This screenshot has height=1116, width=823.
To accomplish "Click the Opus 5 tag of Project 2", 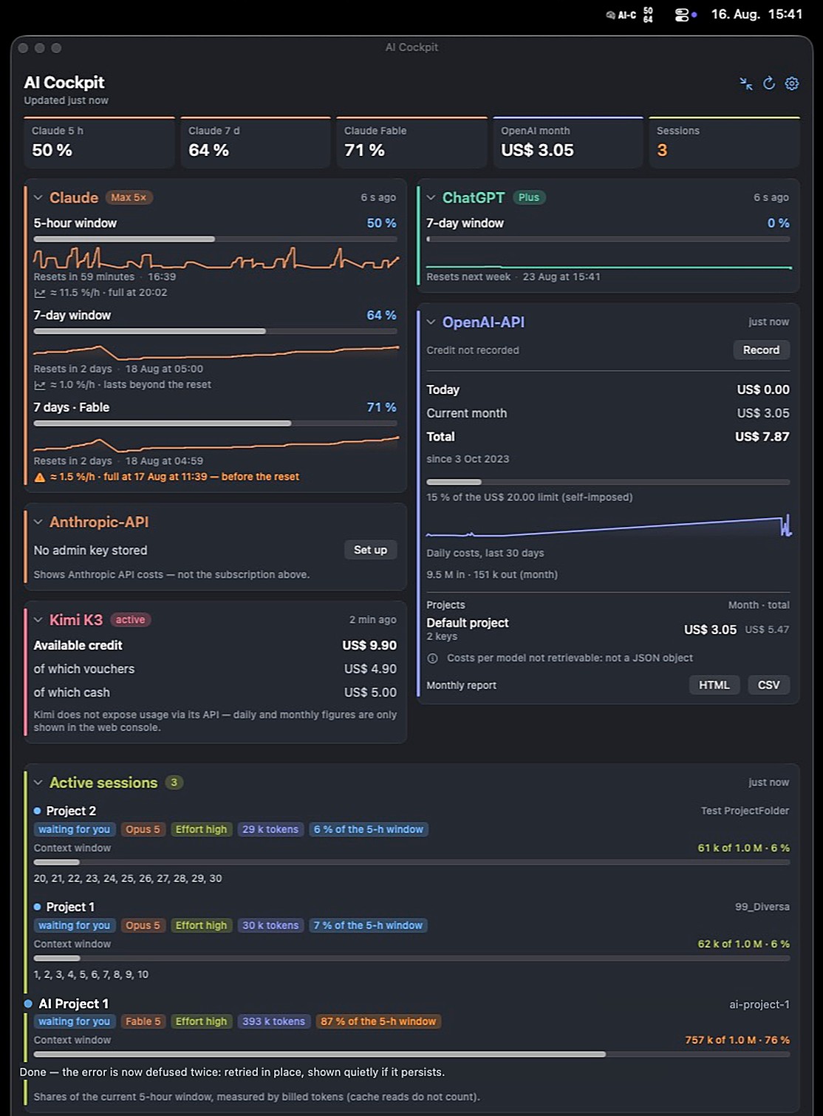I will pos(143,829).
